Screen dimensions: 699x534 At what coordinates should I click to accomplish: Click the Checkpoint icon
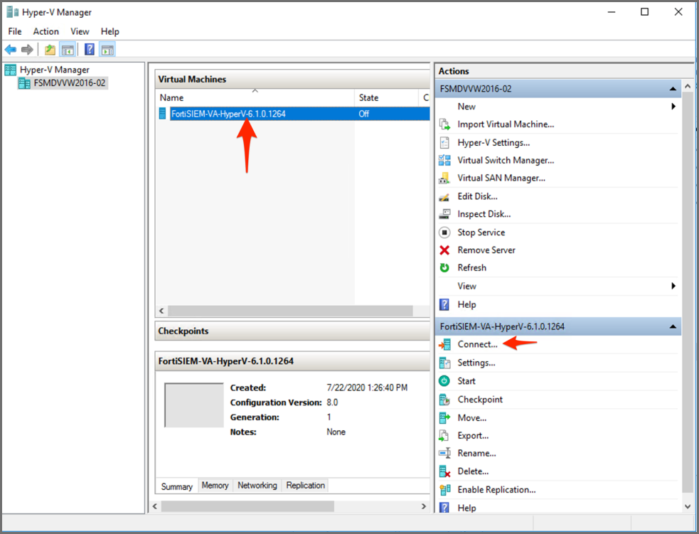pos(444,400)
